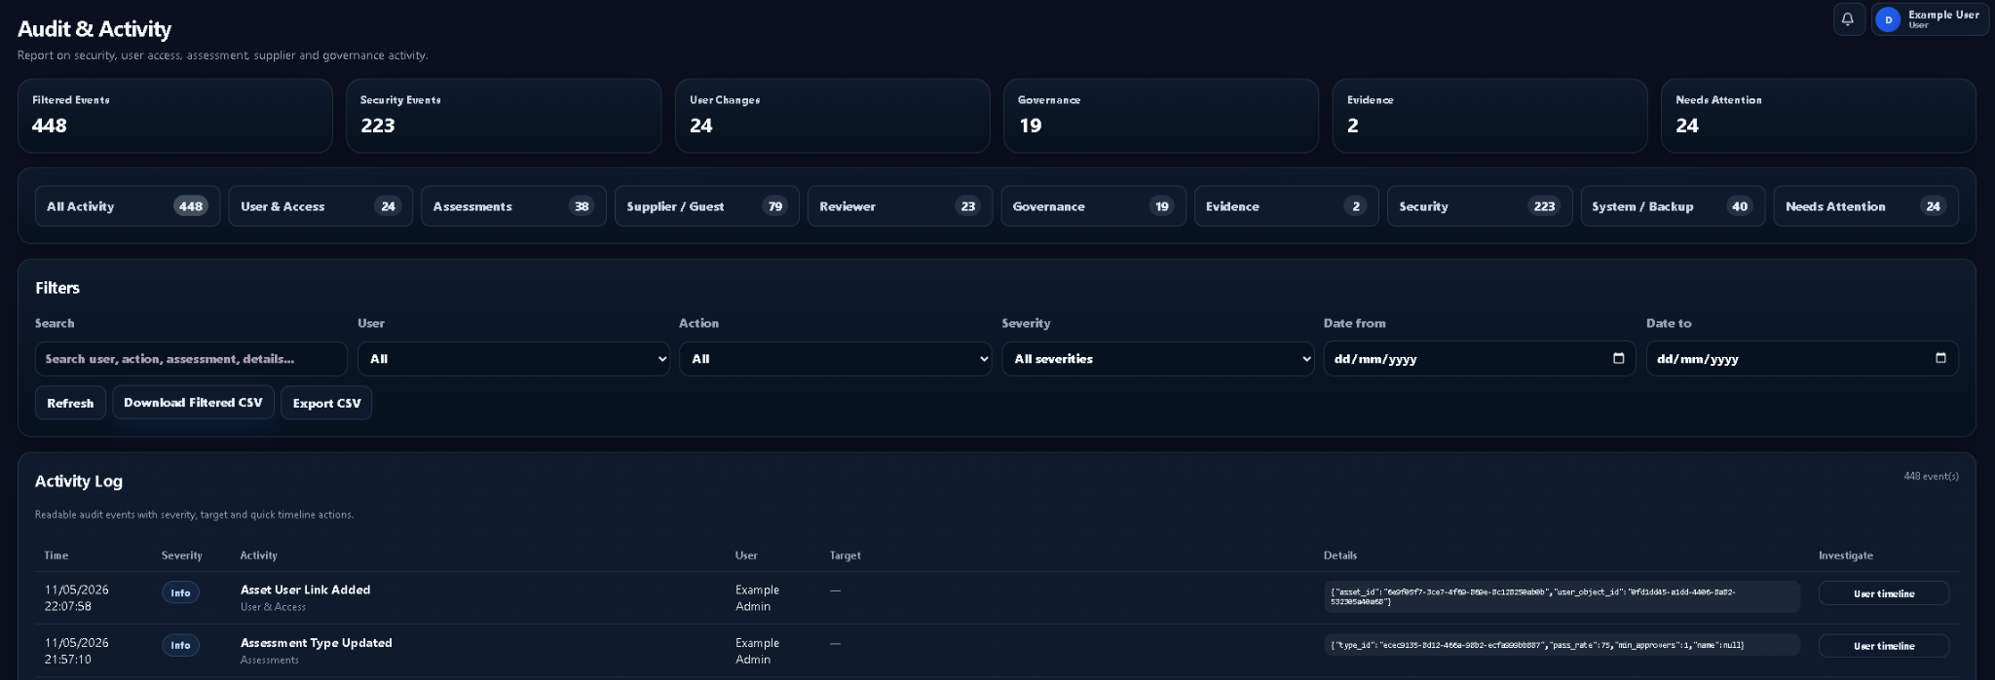Open User timeline for Assessment Type Updated
This screenshot has width=1995, height=680.
click(x=1883, y=646)
